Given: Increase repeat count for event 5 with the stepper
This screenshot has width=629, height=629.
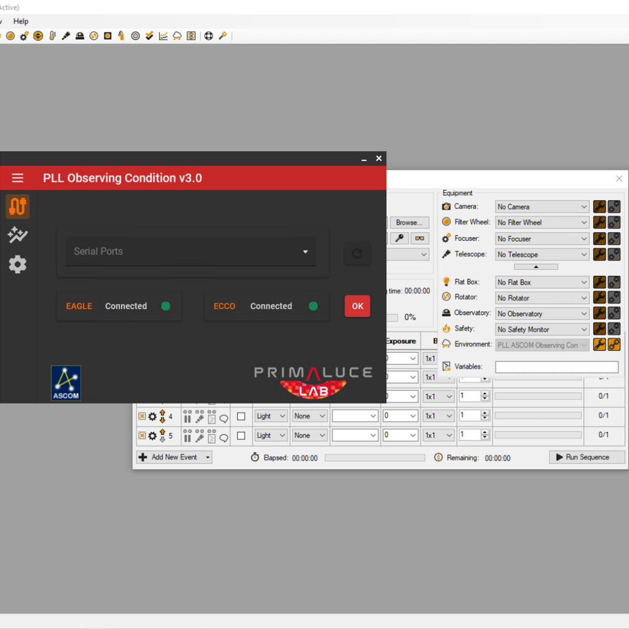Looking at the screenshot, I should pos(485,432).
